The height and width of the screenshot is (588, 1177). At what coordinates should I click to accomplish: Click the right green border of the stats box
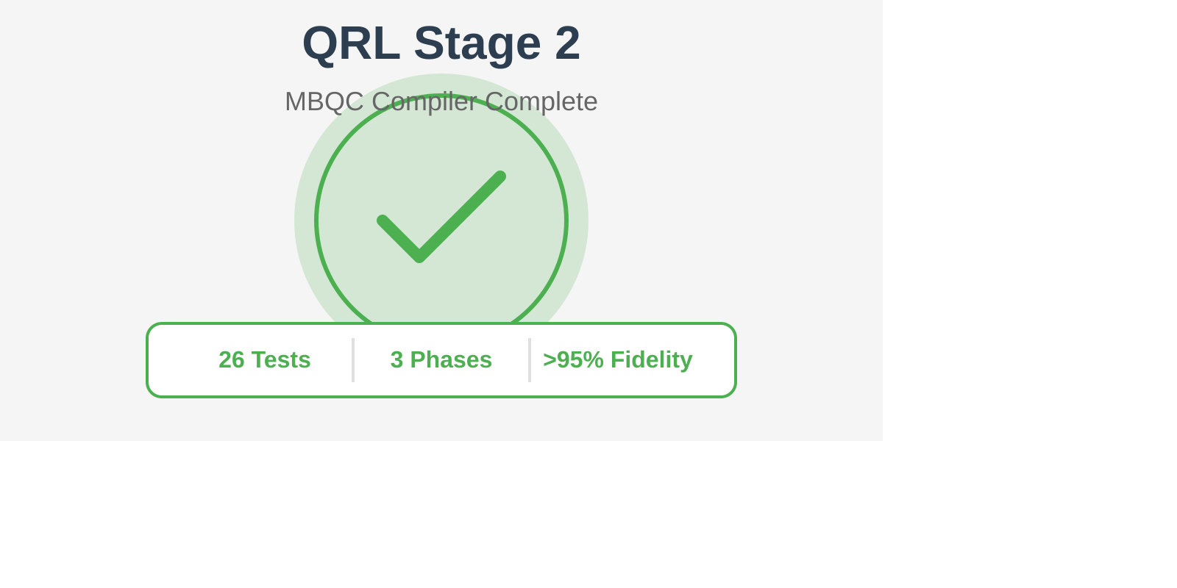tap(735, 360)
